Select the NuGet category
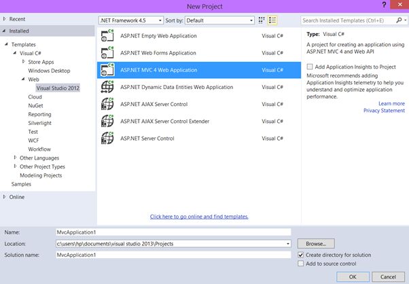Screen dimensions: 409x284 (35, 105)
